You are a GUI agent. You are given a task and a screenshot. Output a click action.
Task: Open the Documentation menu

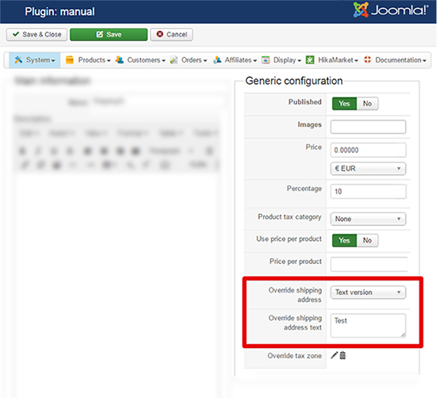(395, 60)
